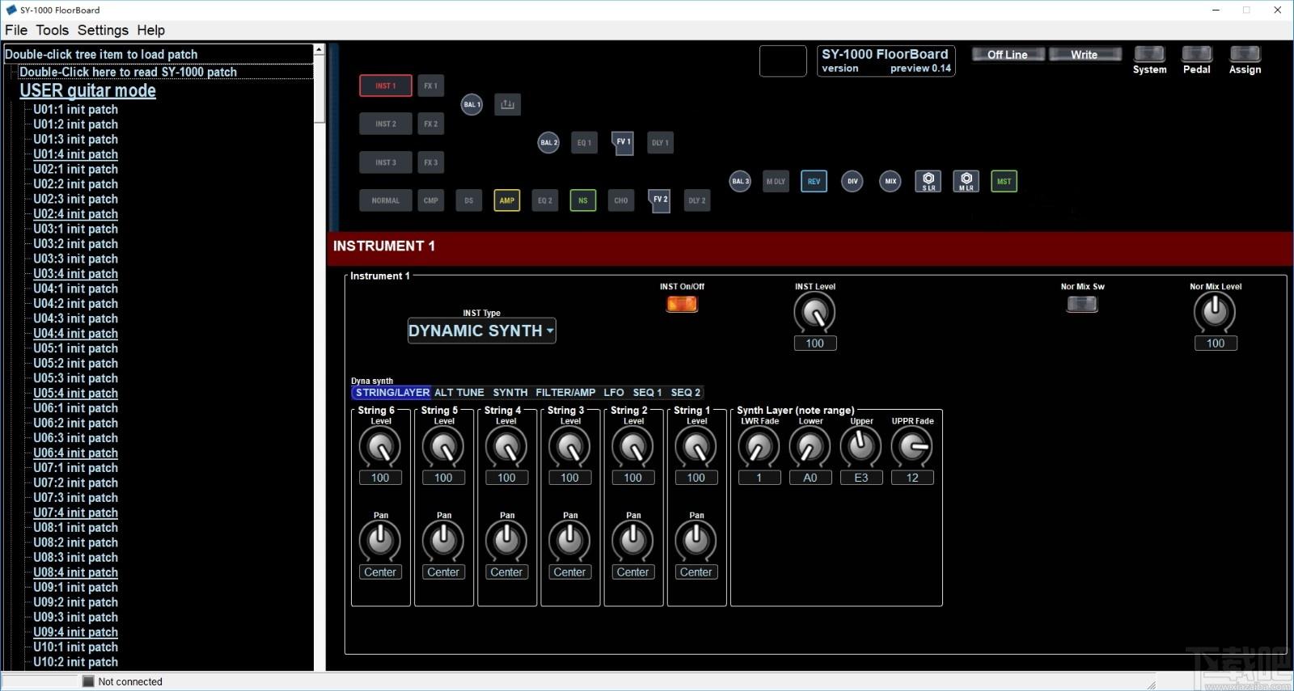This screenshot has height=691, width=1294.
Task: Toggle the INST On/Off switch
Action: pyautogui.click(x=682, y=304)
